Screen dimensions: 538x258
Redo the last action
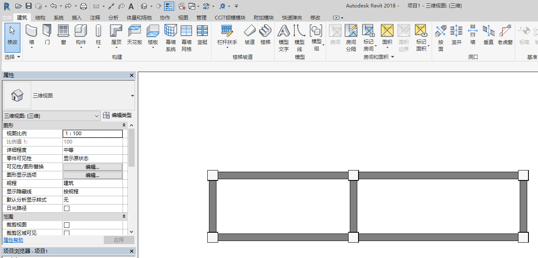pyautogui.click(x=68, y=6)
